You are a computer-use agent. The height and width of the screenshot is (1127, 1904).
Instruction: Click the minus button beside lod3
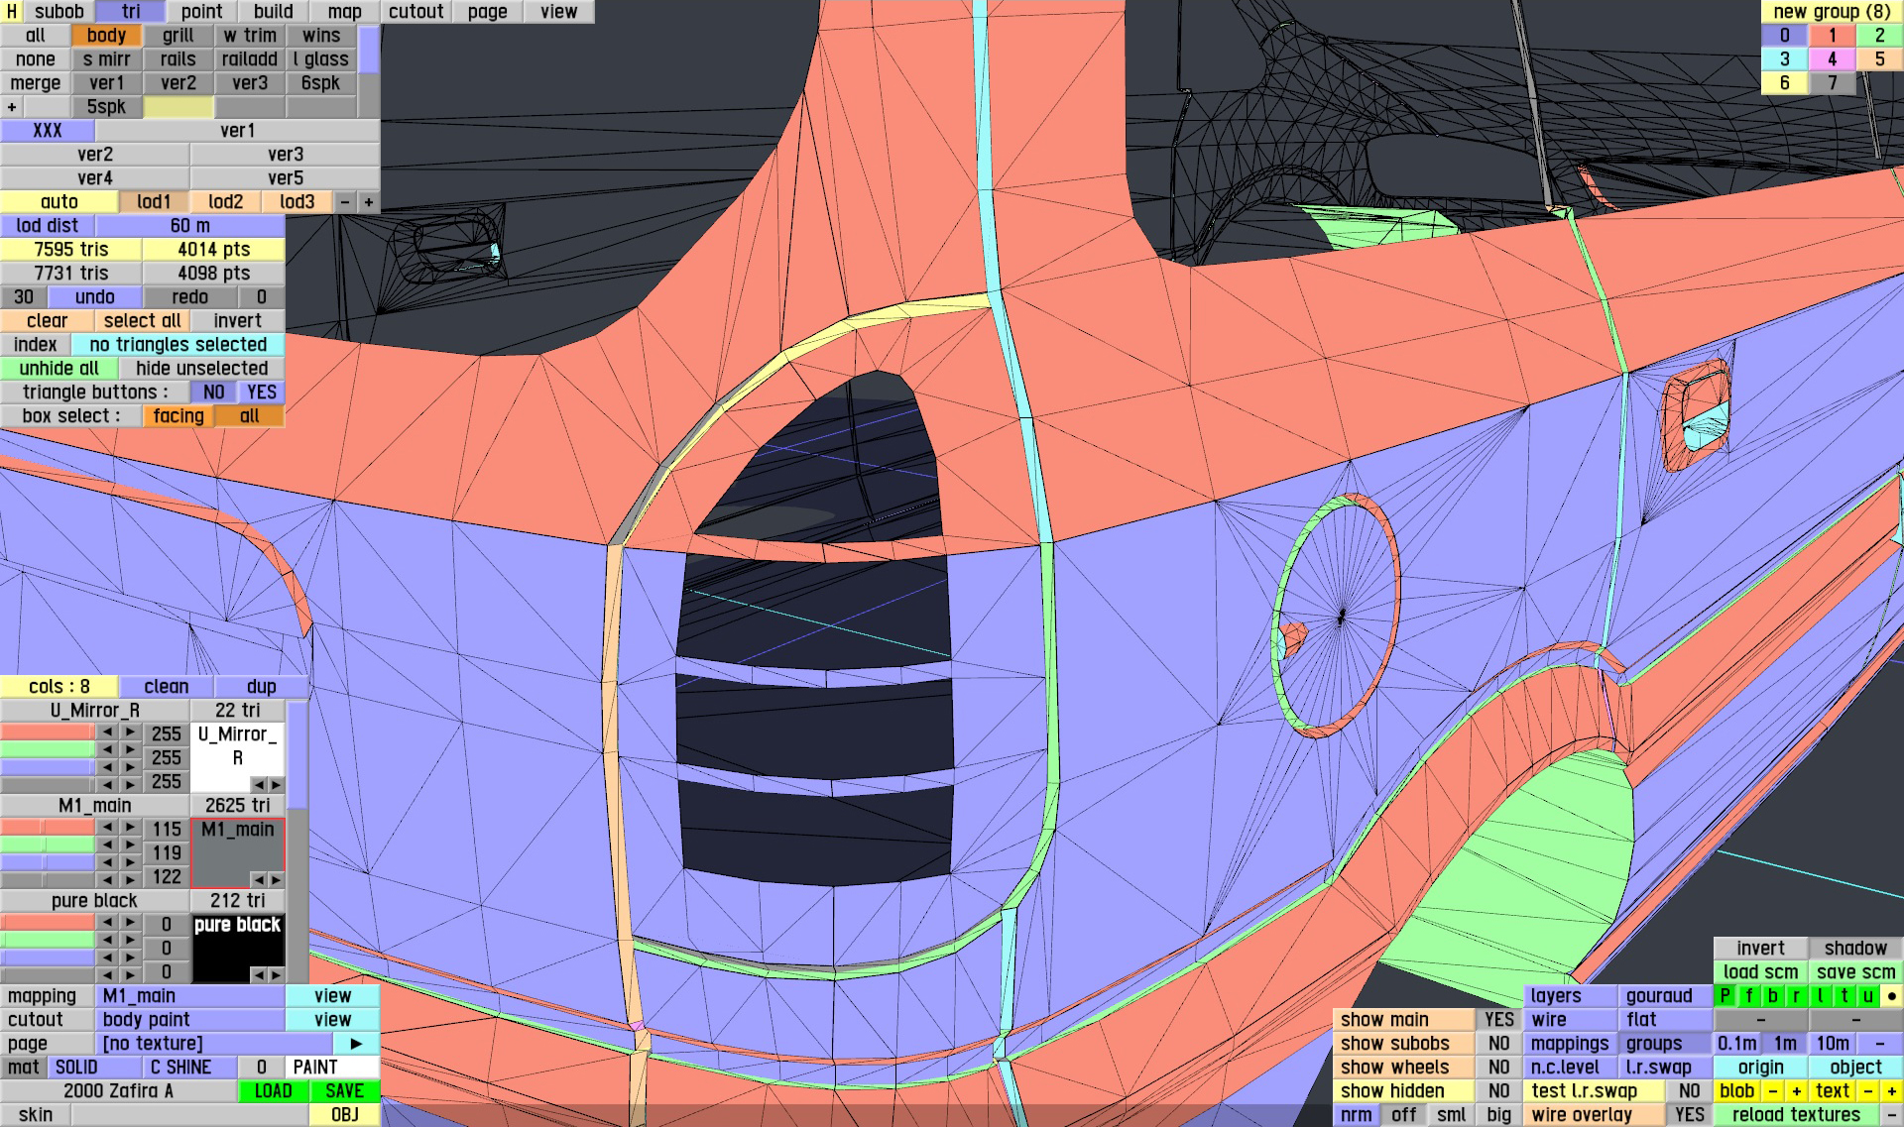[345, 202]
